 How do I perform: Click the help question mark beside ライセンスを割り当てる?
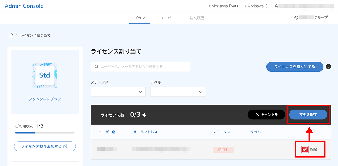(328, 67)
